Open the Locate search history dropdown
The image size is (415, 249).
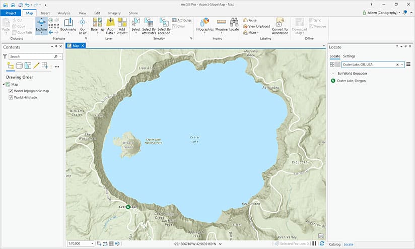(x=402, y=65)
